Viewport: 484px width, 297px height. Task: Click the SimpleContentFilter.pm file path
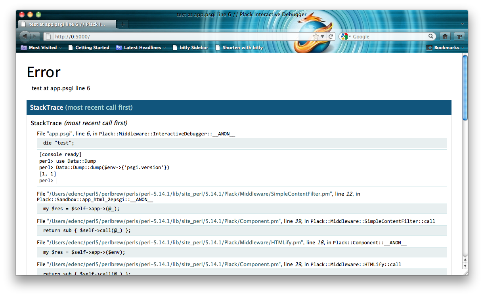pyautogui.click(x=189, y=194)
